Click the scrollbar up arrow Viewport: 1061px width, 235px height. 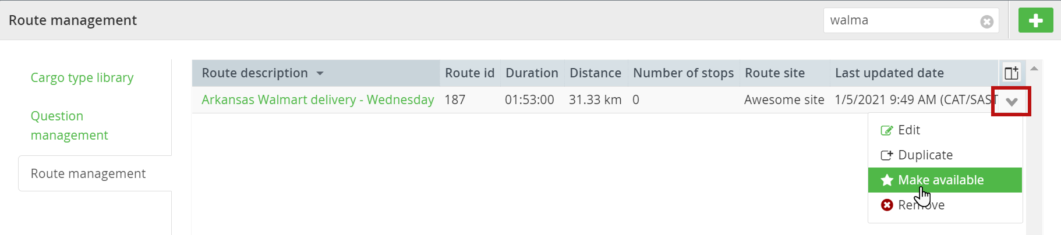[x=1034, y=69]
